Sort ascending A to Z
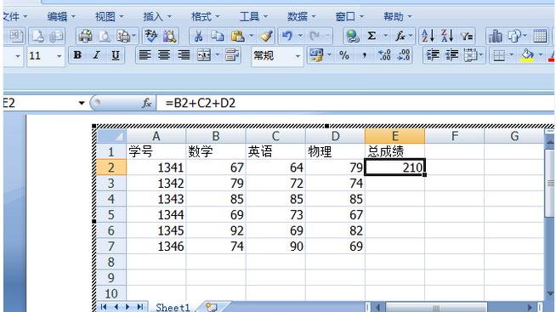This screenshot has width=556, height=312. (428, 36)
